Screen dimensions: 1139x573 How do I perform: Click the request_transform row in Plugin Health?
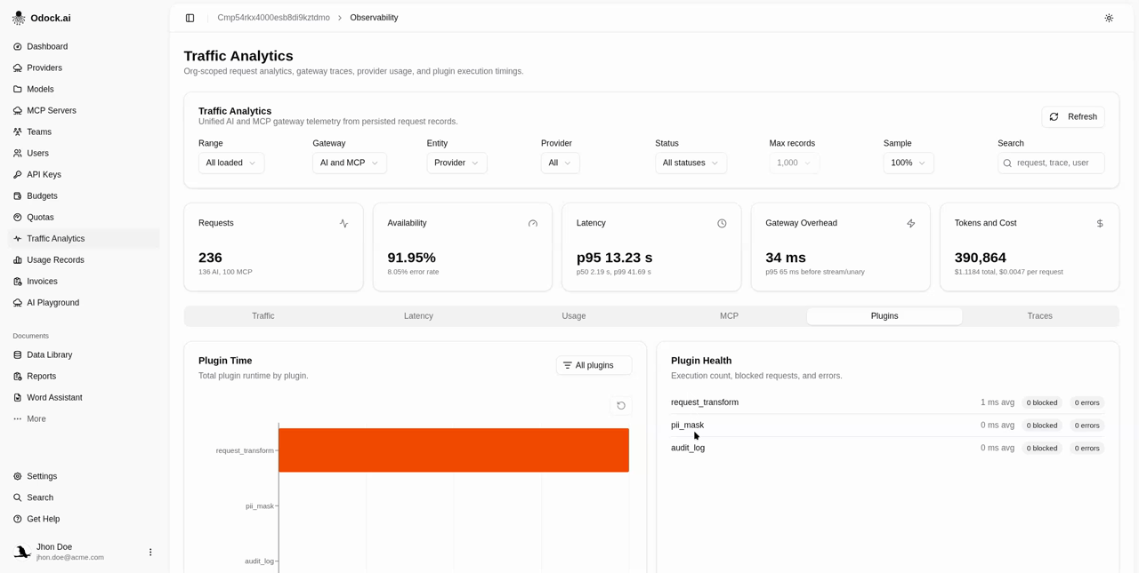coord(887,402)
